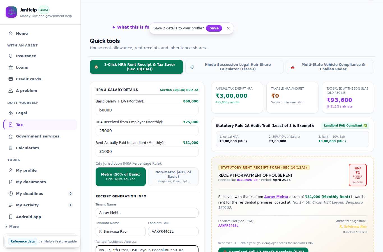Click the JanHelp scales logo icon
383x252 pixels.
(11, 12)
